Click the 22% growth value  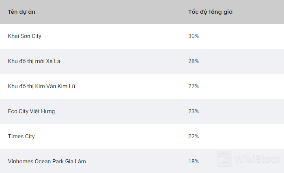[x=194, y=136]
